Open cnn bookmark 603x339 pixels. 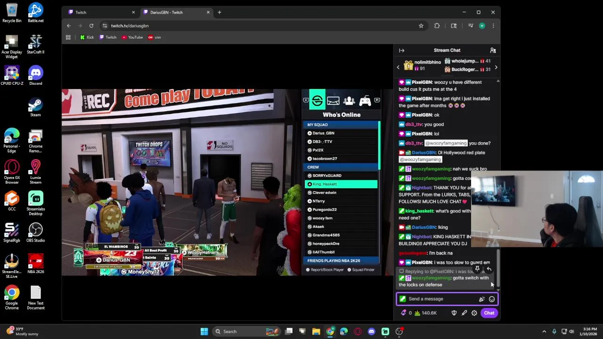click(155, 37)
